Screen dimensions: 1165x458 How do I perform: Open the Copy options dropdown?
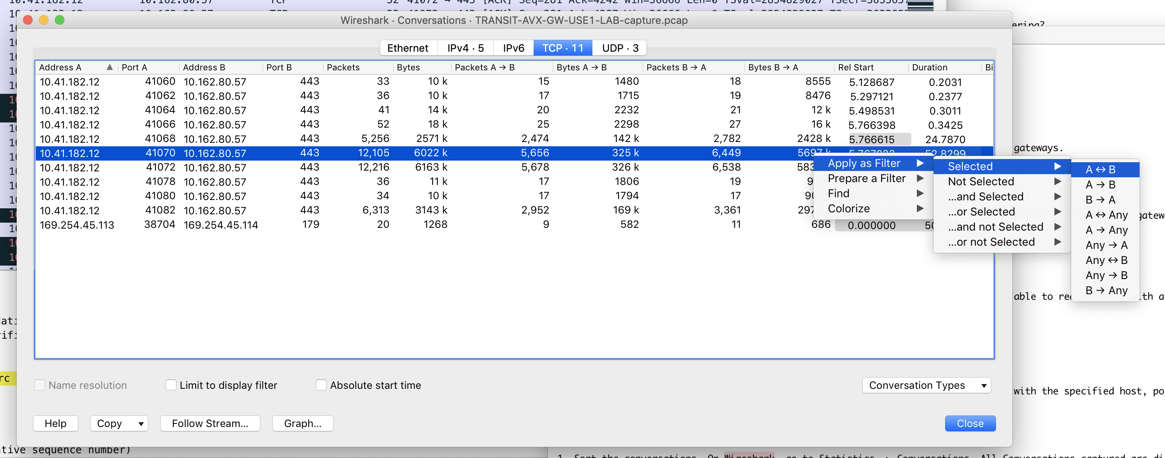pos(119,424)
